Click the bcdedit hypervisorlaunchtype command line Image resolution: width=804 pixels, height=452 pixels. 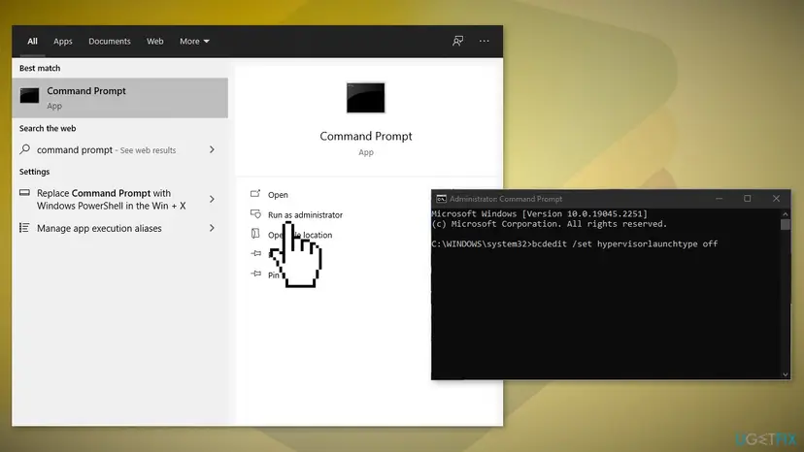(574, 243)
